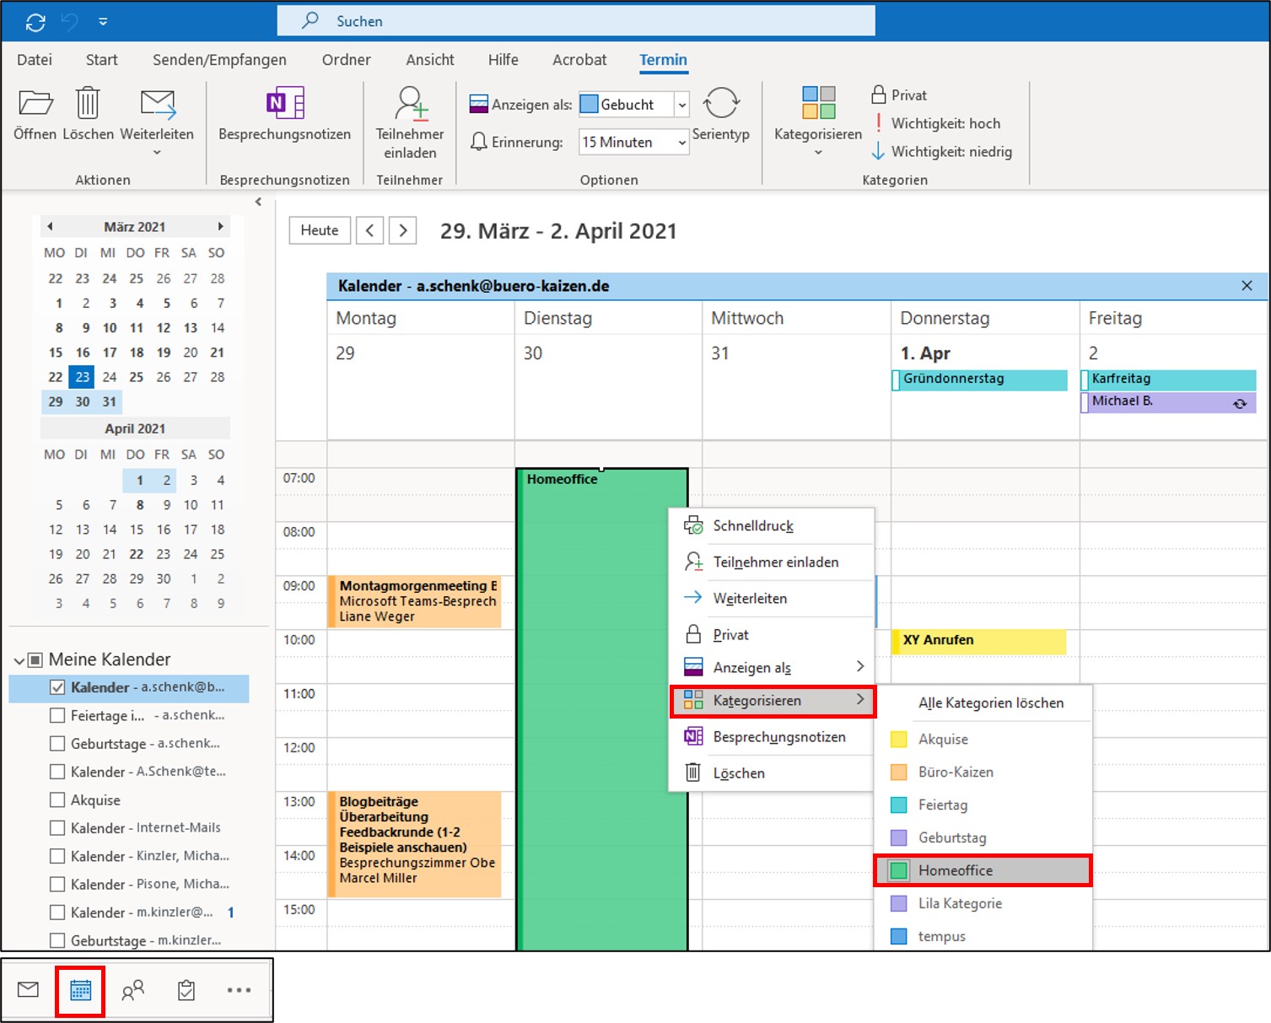Viewport: 1271px width, 1023px height.
Task: Select Weiterleiten in the context menu
Action: tap(750, 599)
